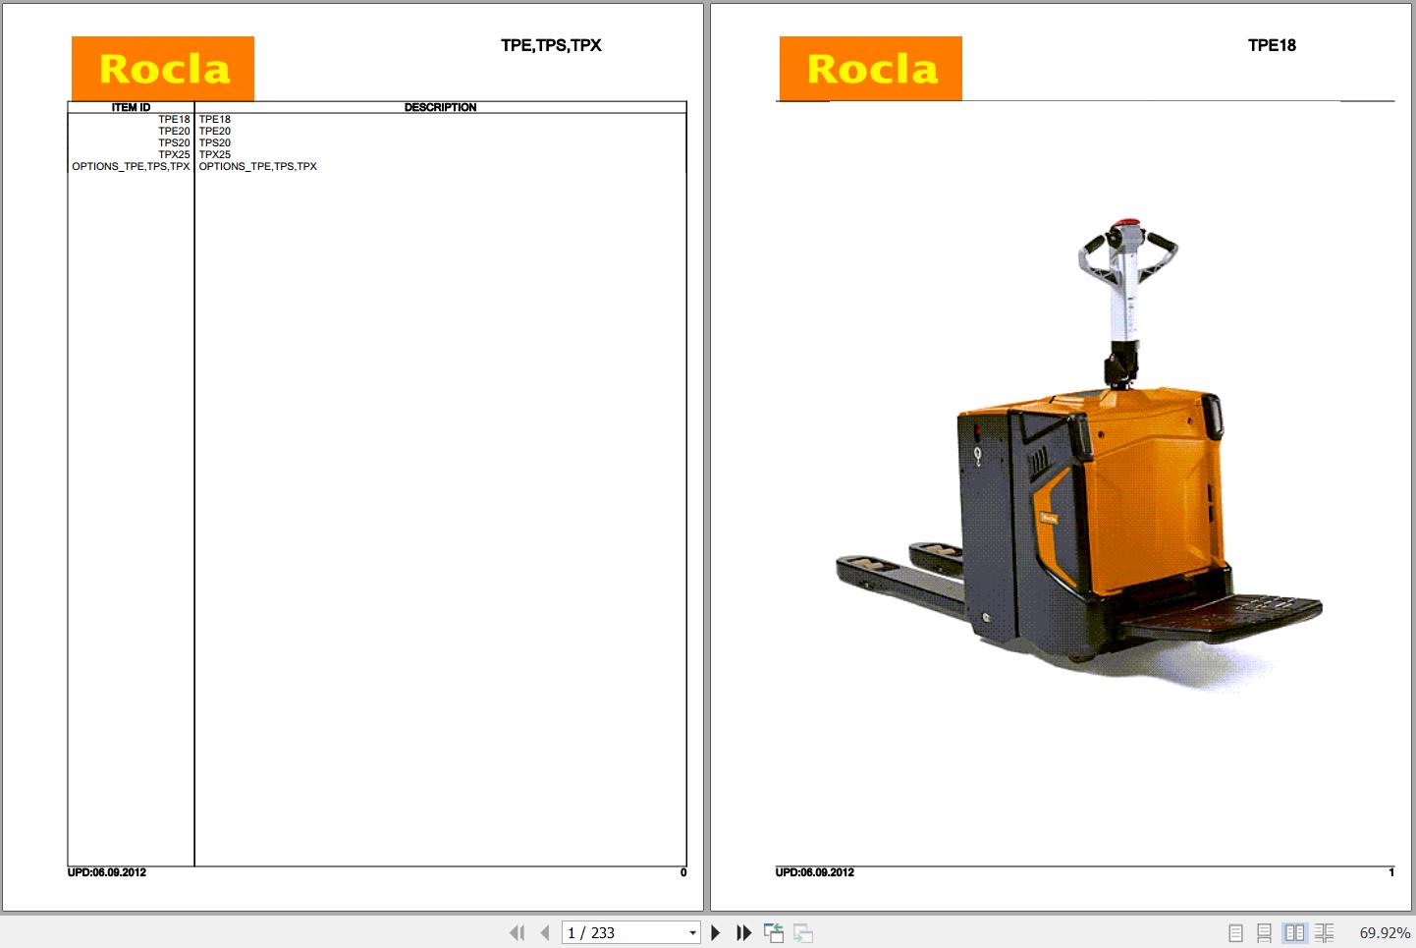
Task: Jump to the last page
Action: pos(743,932)
